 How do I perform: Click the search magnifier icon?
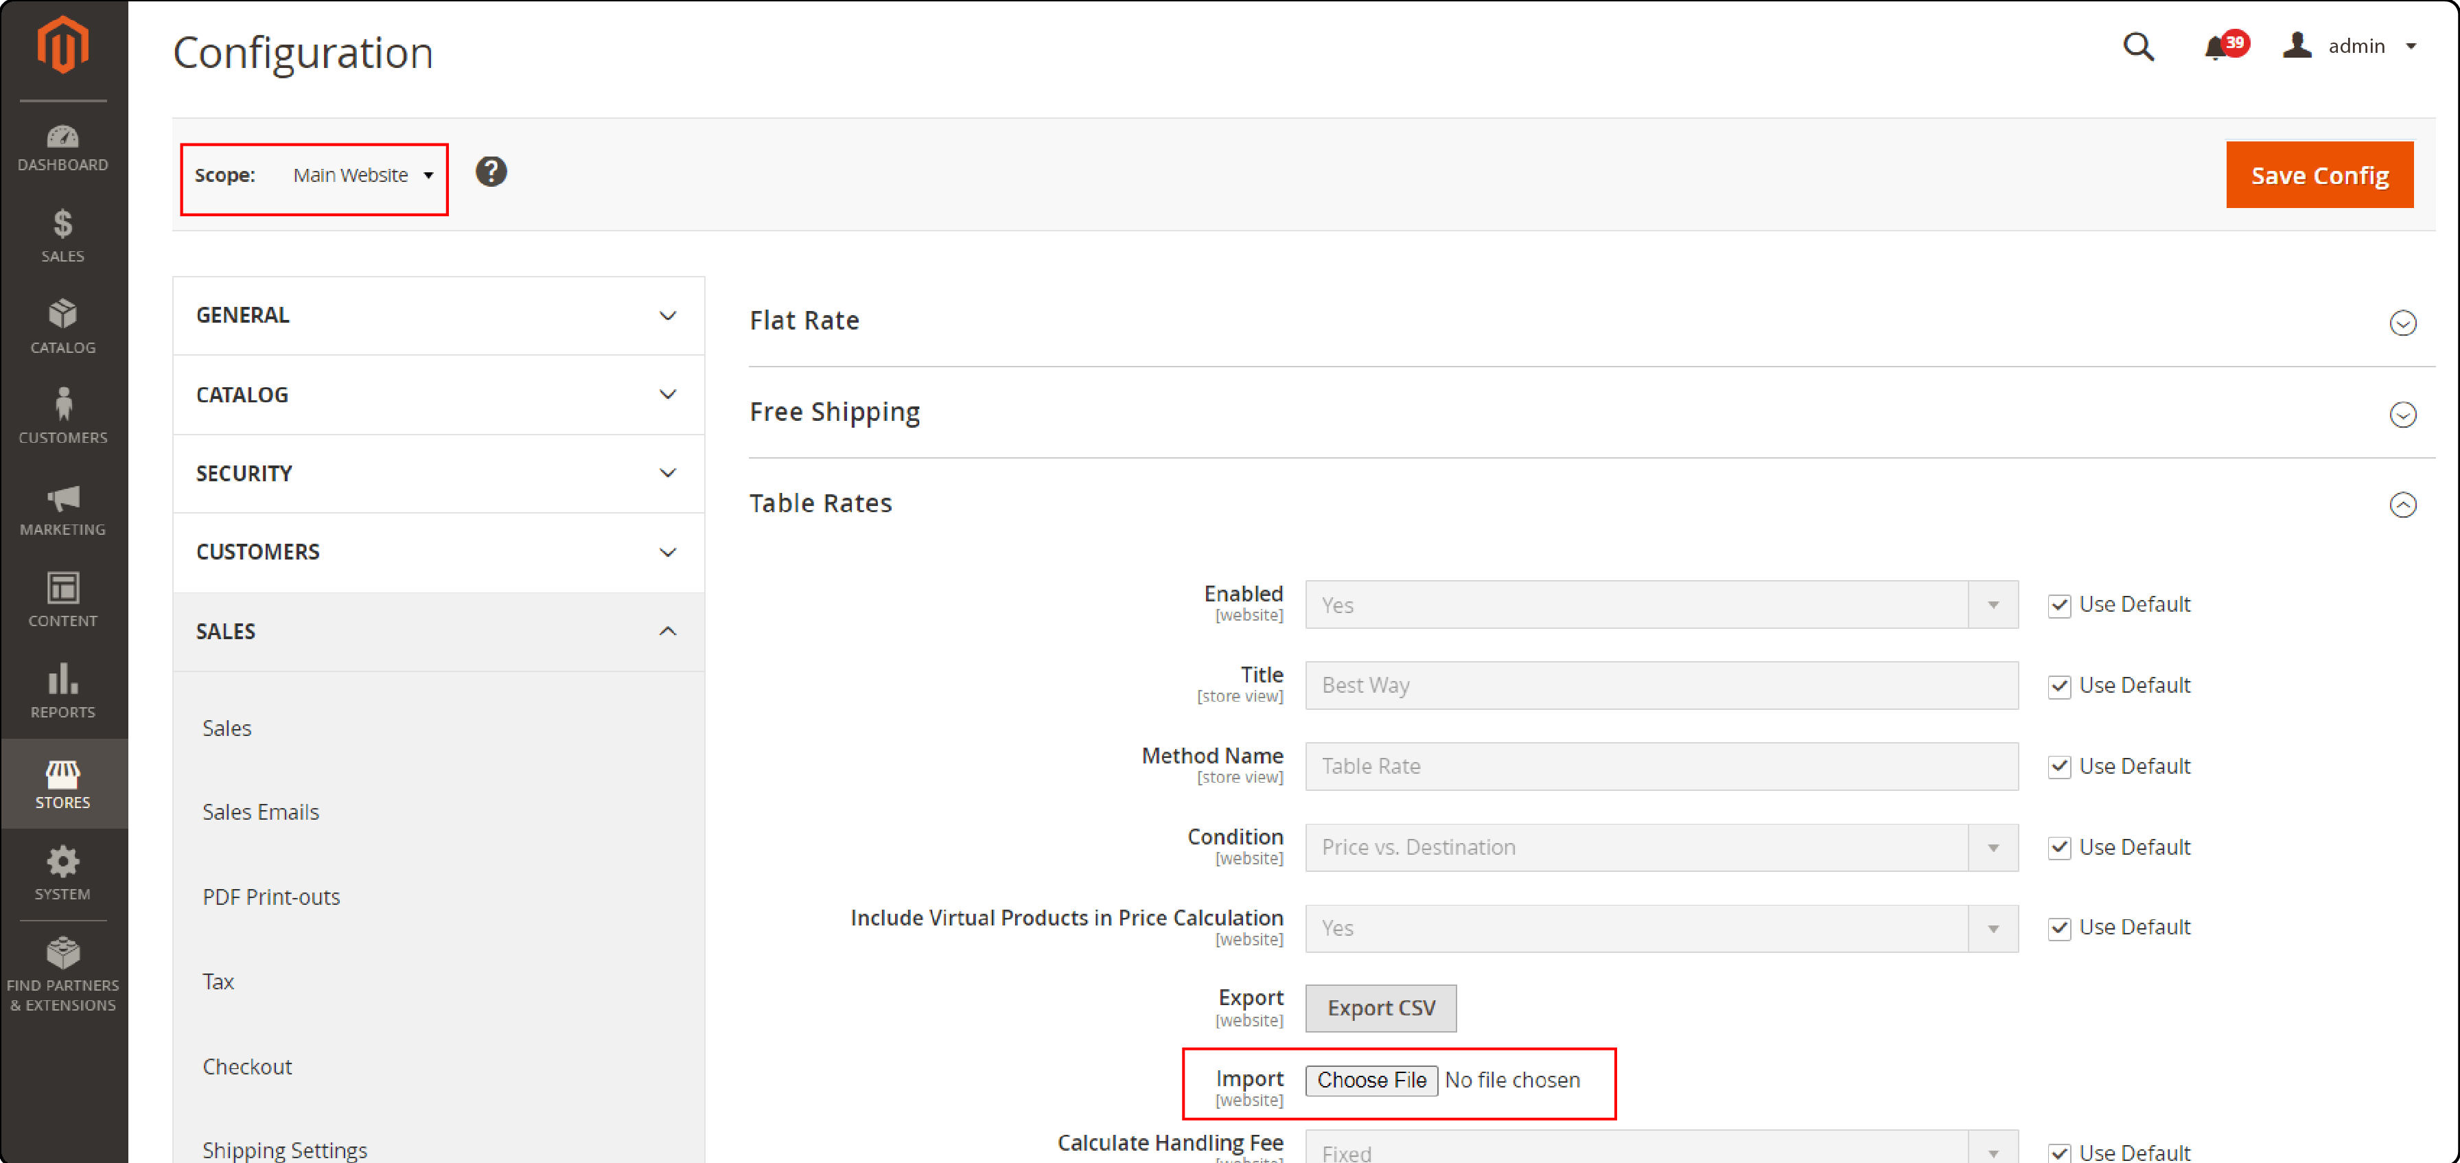tap(2138, 46)
